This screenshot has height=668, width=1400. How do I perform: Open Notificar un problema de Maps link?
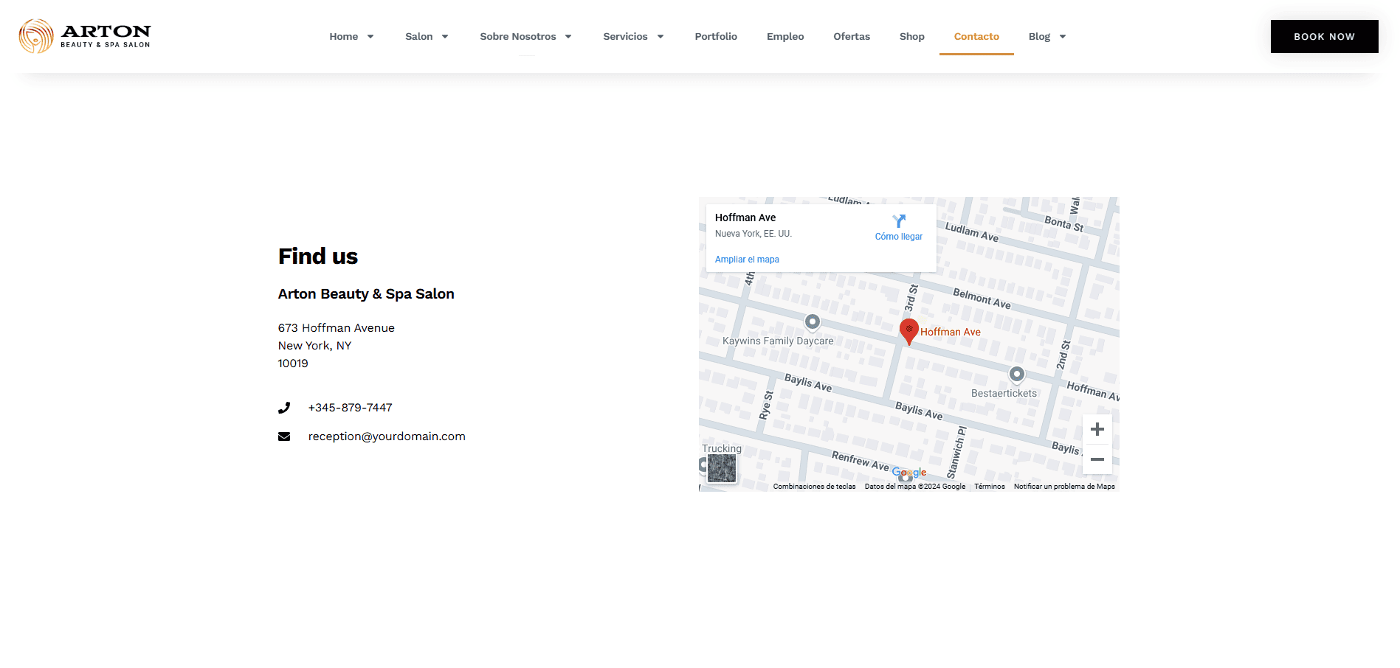tap(1063, 487)
